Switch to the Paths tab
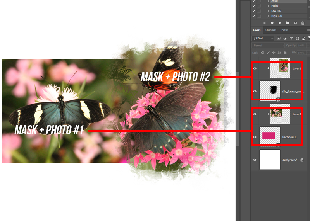The width and height of the screenshot is (310, 221). 285,30
